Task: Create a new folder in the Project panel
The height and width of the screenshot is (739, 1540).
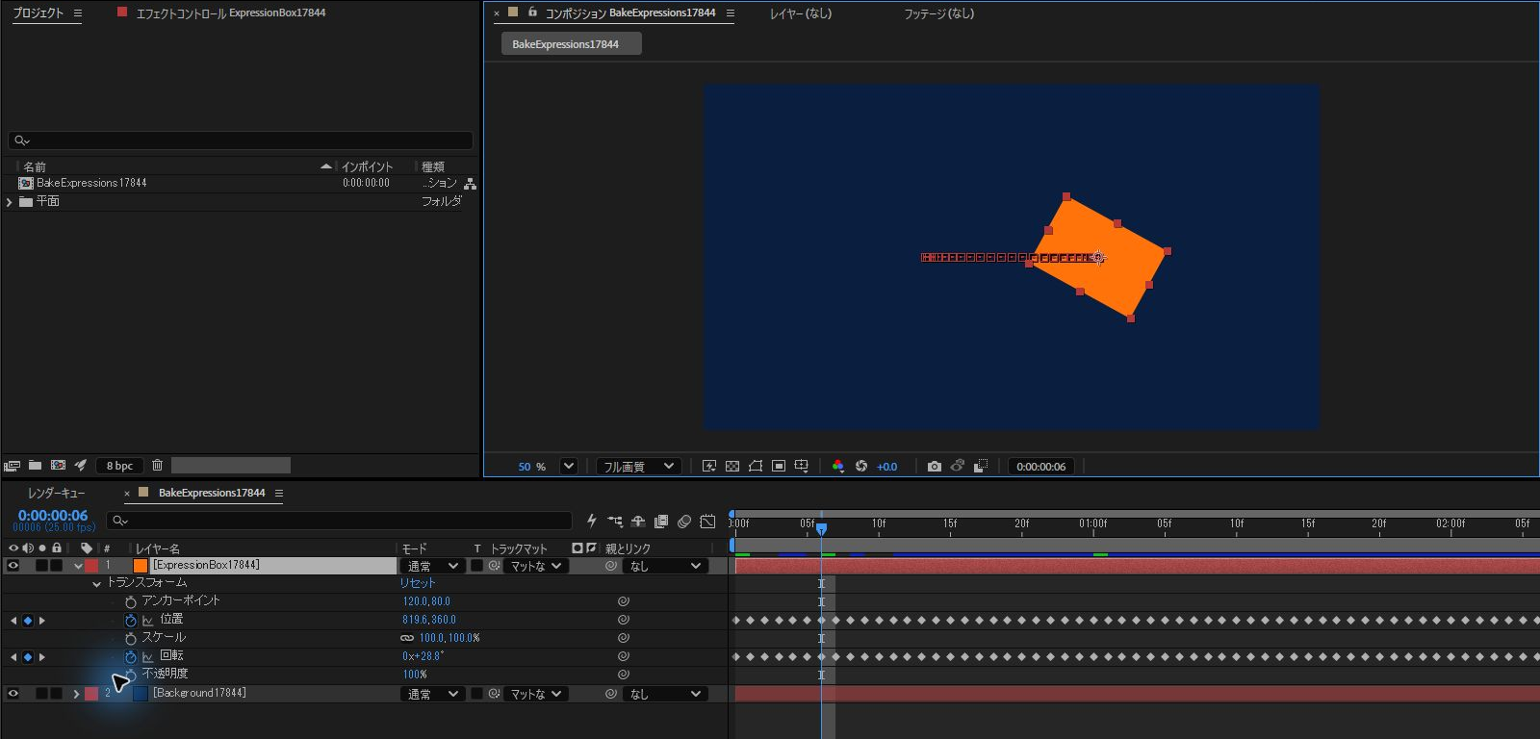Action: pos(35,466)
